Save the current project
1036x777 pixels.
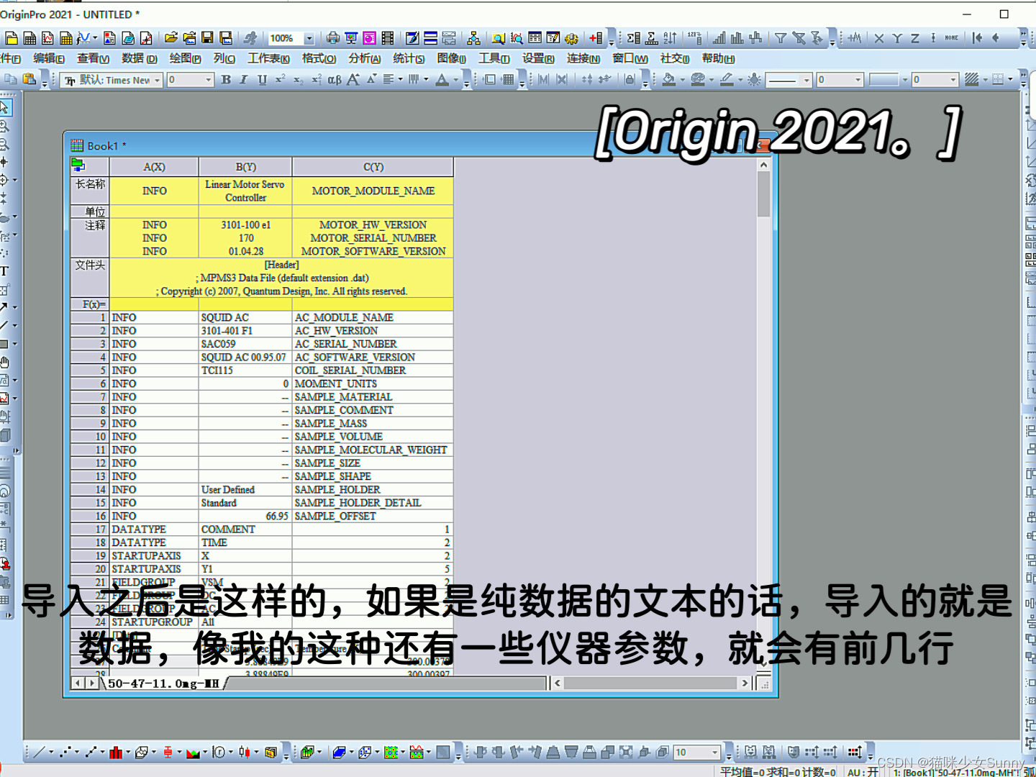[x=207, y=38]
